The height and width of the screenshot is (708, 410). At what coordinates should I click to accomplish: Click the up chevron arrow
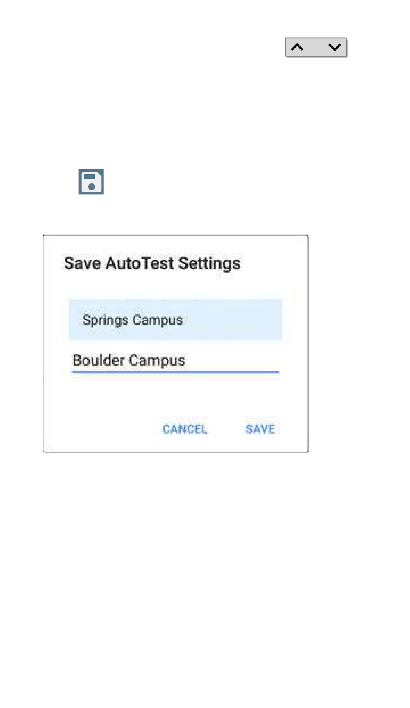click(297, 47)
